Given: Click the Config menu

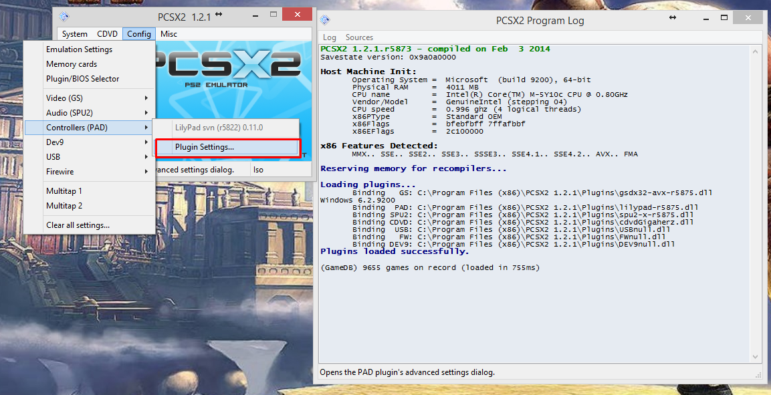Looking at the screenshot, I should coord(138,34).
